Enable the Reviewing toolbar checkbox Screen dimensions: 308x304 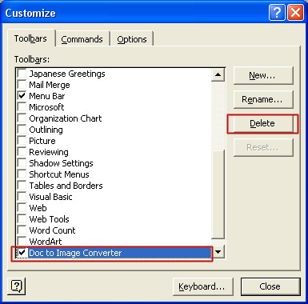click(22, 152)
